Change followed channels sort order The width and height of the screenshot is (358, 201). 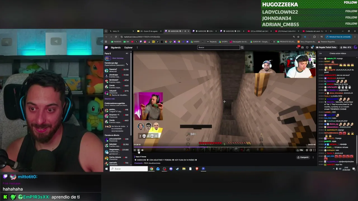pos(127,64)
